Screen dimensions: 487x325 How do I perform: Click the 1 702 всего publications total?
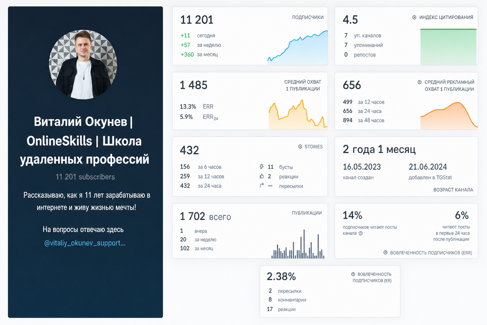(205, 216)
